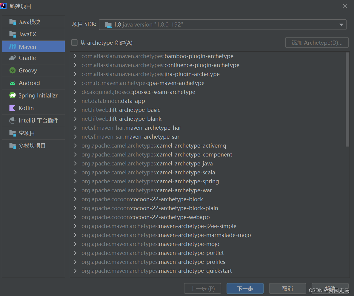Select cocoon-22-archetype-block-plain row
Image resolution: width=354 pixels, height=296 pixels.
208,208
